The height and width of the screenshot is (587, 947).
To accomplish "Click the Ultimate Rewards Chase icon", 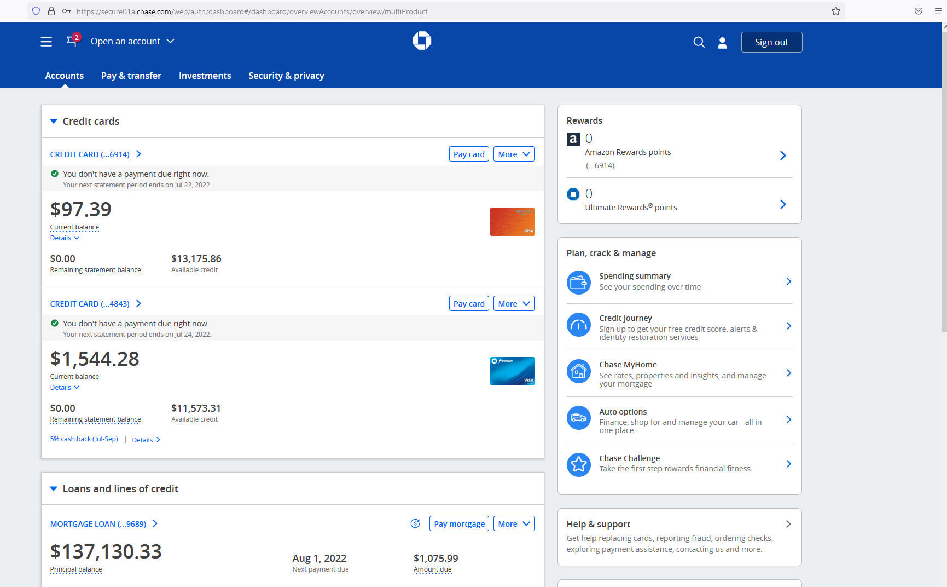I will click(x=573, y=194).
